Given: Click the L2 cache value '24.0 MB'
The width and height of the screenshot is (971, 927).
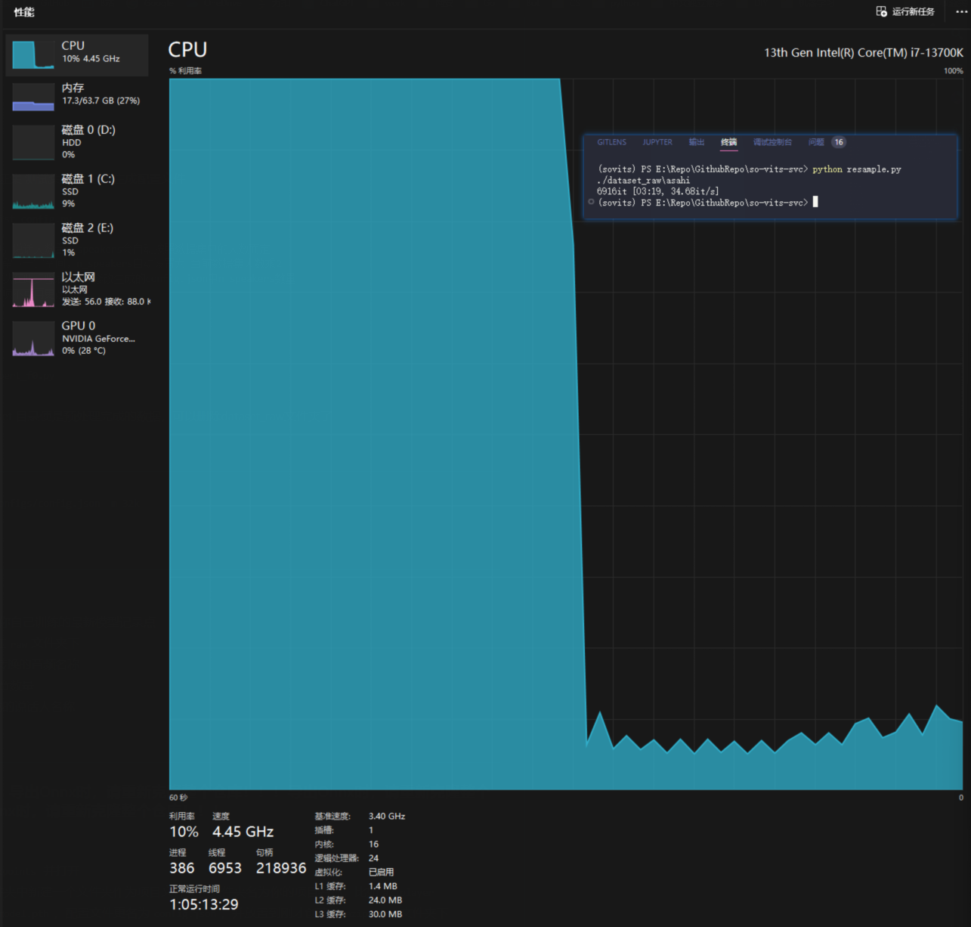Looking at the screenshot, I should click(x=385, y=901).
